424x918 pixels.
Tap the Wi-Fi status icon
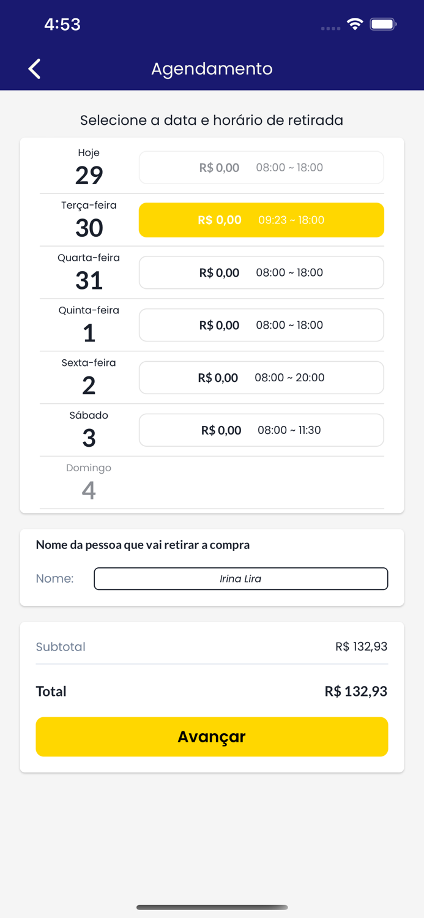[354, 24]
